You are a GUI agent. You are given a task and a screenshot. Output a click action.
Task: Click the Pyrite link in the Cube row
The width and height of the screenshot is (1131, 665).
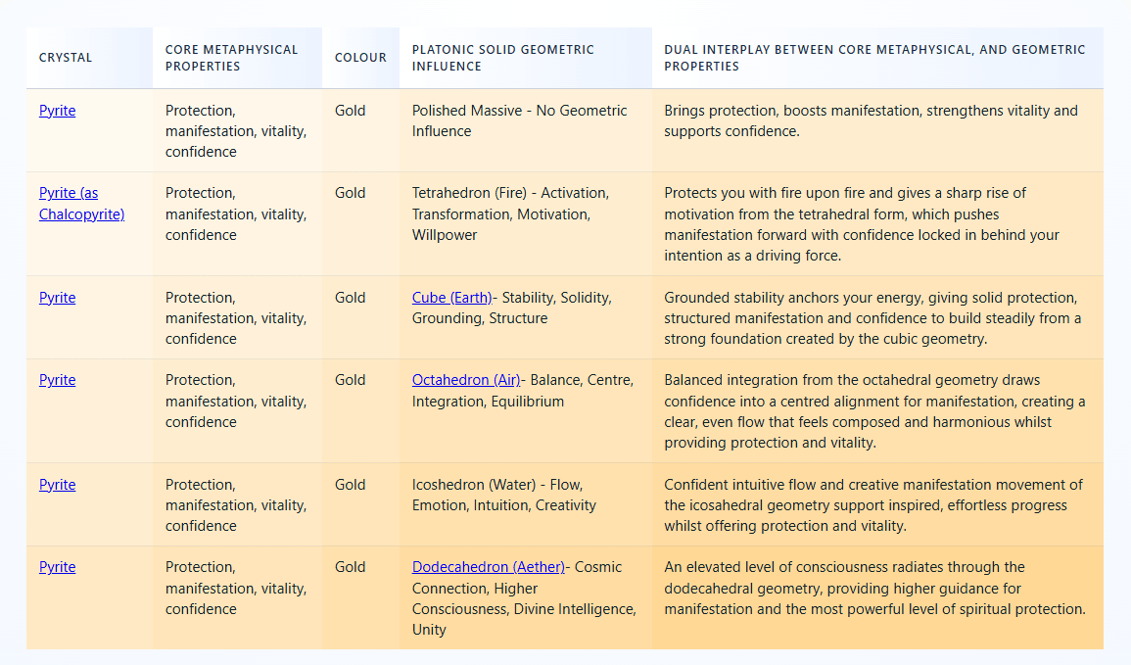57,298
